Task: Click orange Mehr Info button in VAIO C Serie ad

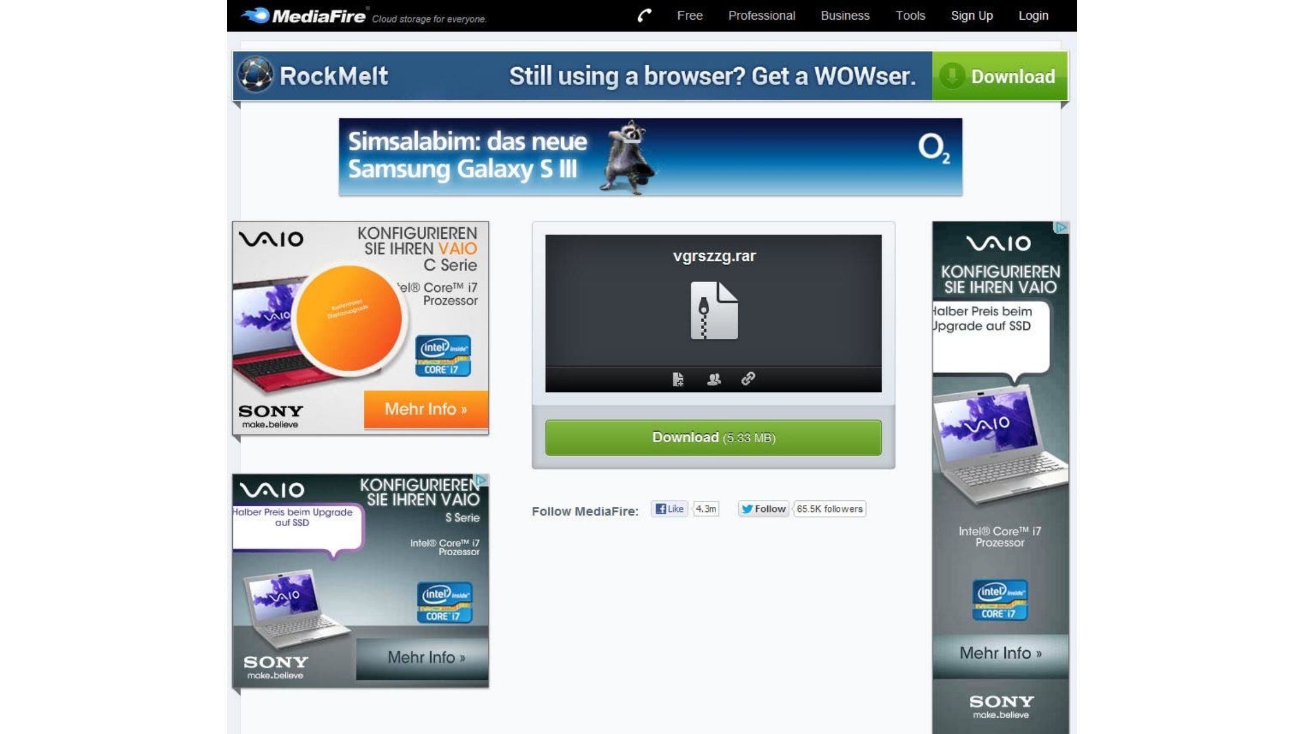Action: coord(426,409)
